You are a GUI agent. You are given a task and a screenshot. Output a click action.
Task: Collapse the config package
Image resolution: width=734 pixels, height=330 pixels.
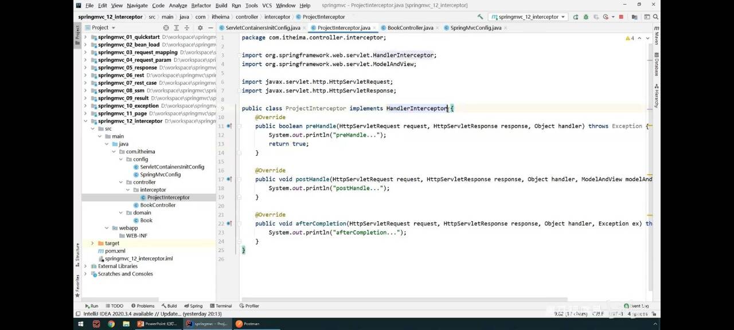pos(121,159)
